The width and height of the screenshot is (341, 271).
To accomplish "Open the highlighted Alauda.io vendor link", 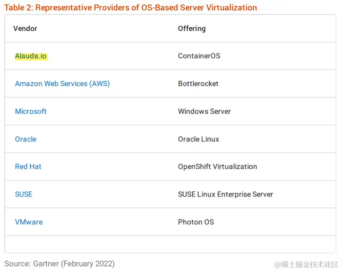I will (31, 56).
